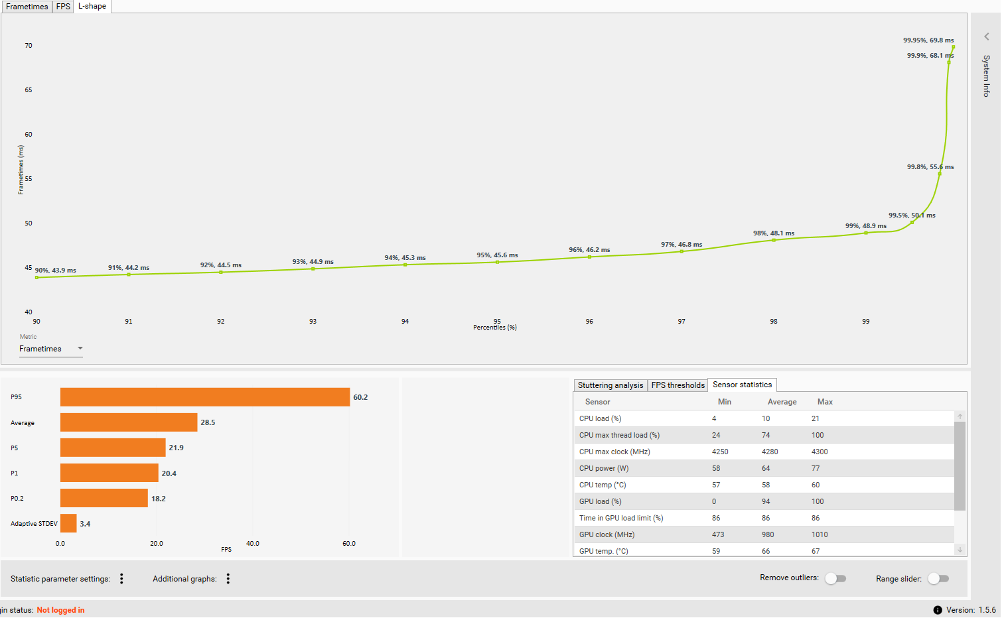The width and height of the screenshot is (1004, 618).
Task: Click the P5 bar showing 21.9
Action: (x=113, y=448)
